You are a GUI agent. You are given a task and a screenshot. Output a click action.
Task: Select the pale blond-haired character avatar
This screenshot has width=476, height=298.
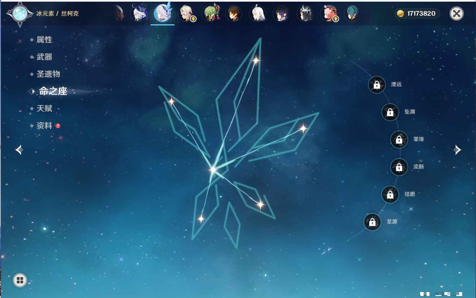click(x=187, y=14)
